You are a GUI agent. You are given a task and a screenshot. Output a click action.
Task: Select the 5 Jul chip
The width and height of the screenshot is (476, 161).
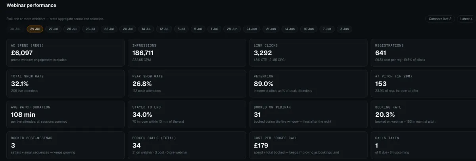point(198,29)
